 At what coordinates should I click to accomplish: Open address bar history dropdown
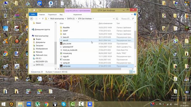pyautogui.click(x=114, y=19)
